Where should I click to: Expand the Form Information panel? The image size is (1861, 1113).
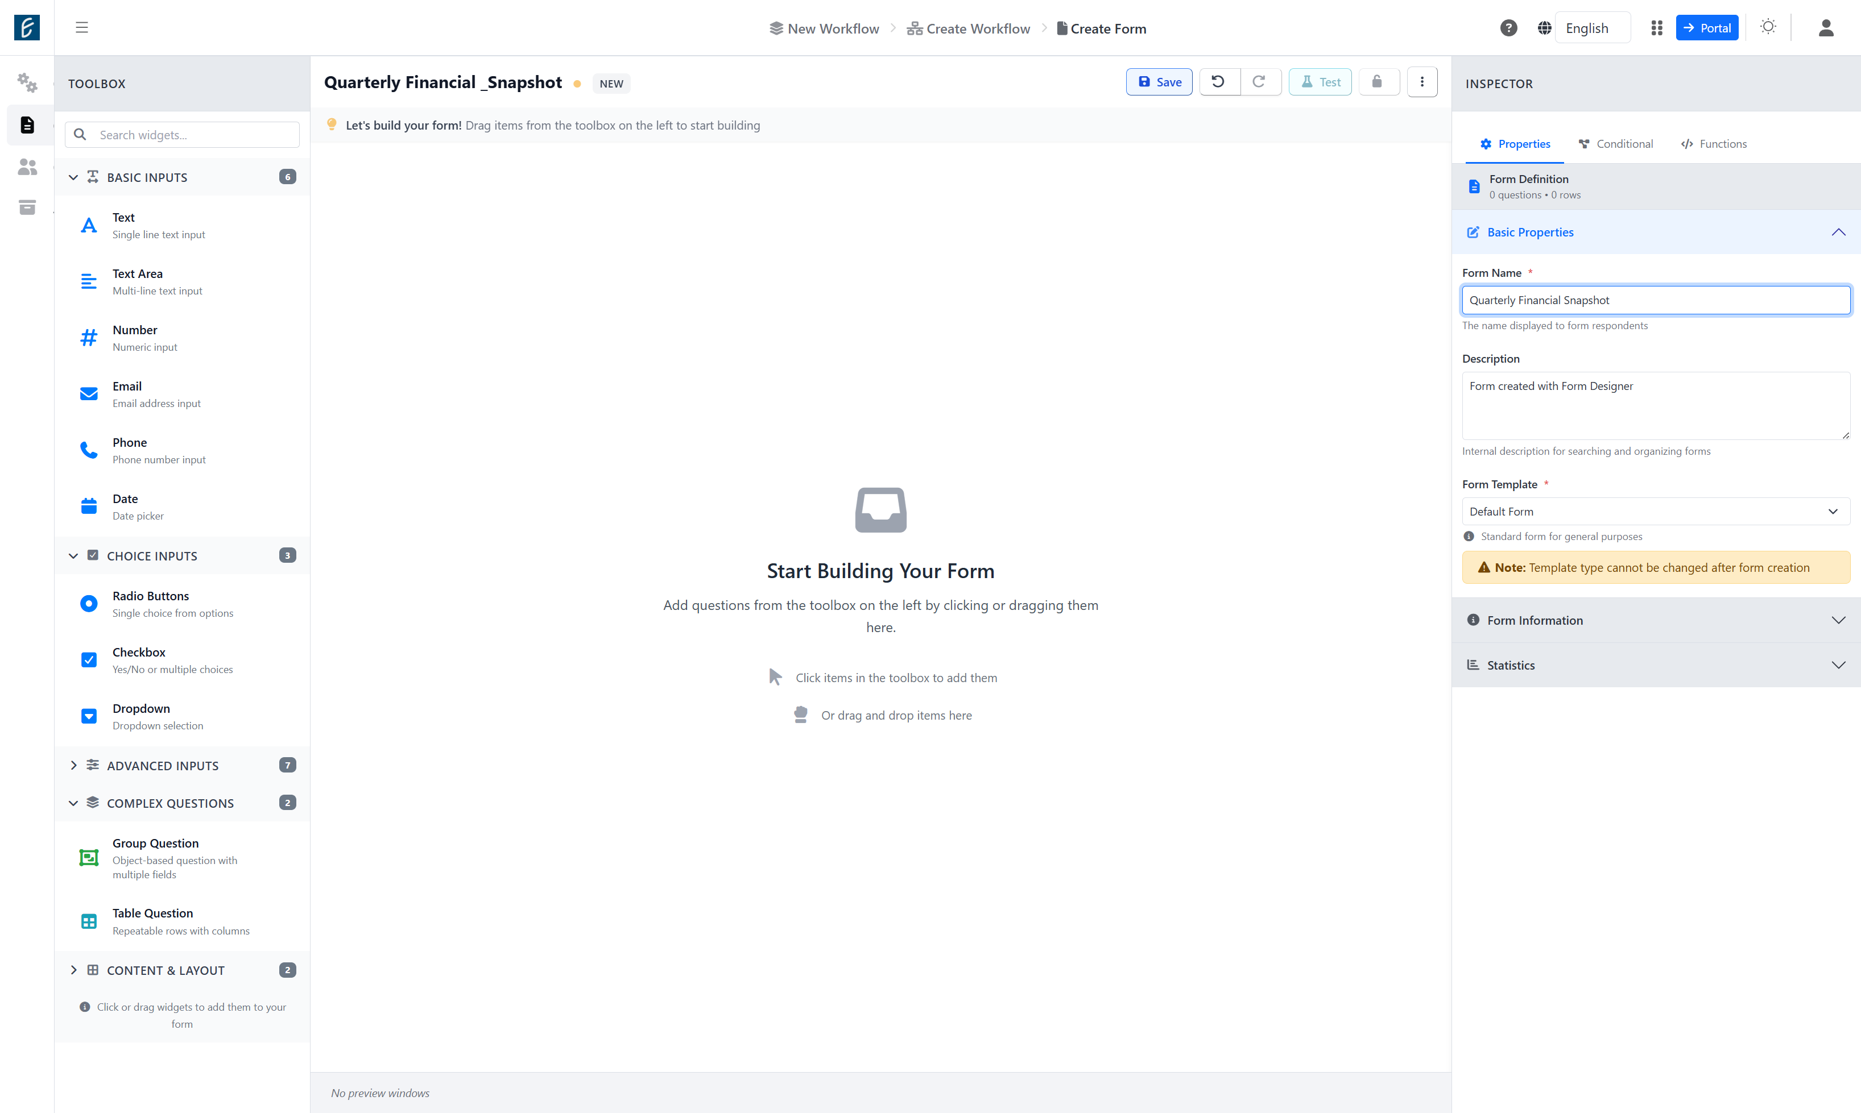click(x=1655, y=620)
